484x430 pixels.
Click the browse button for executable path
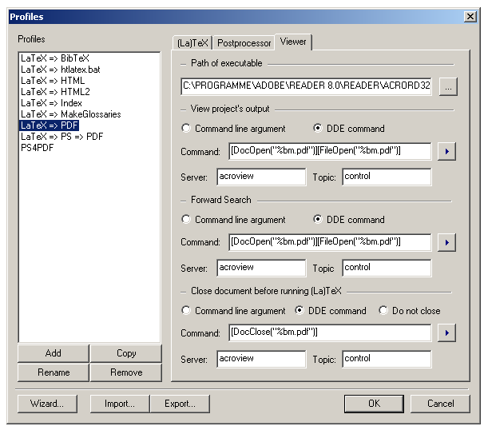point(447,86)
